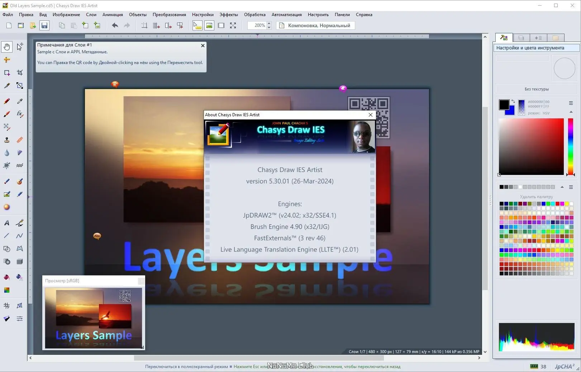This screenshot has height=372, width=581.
Task: Select the Gradient fill tool
Action: (7, 290)
